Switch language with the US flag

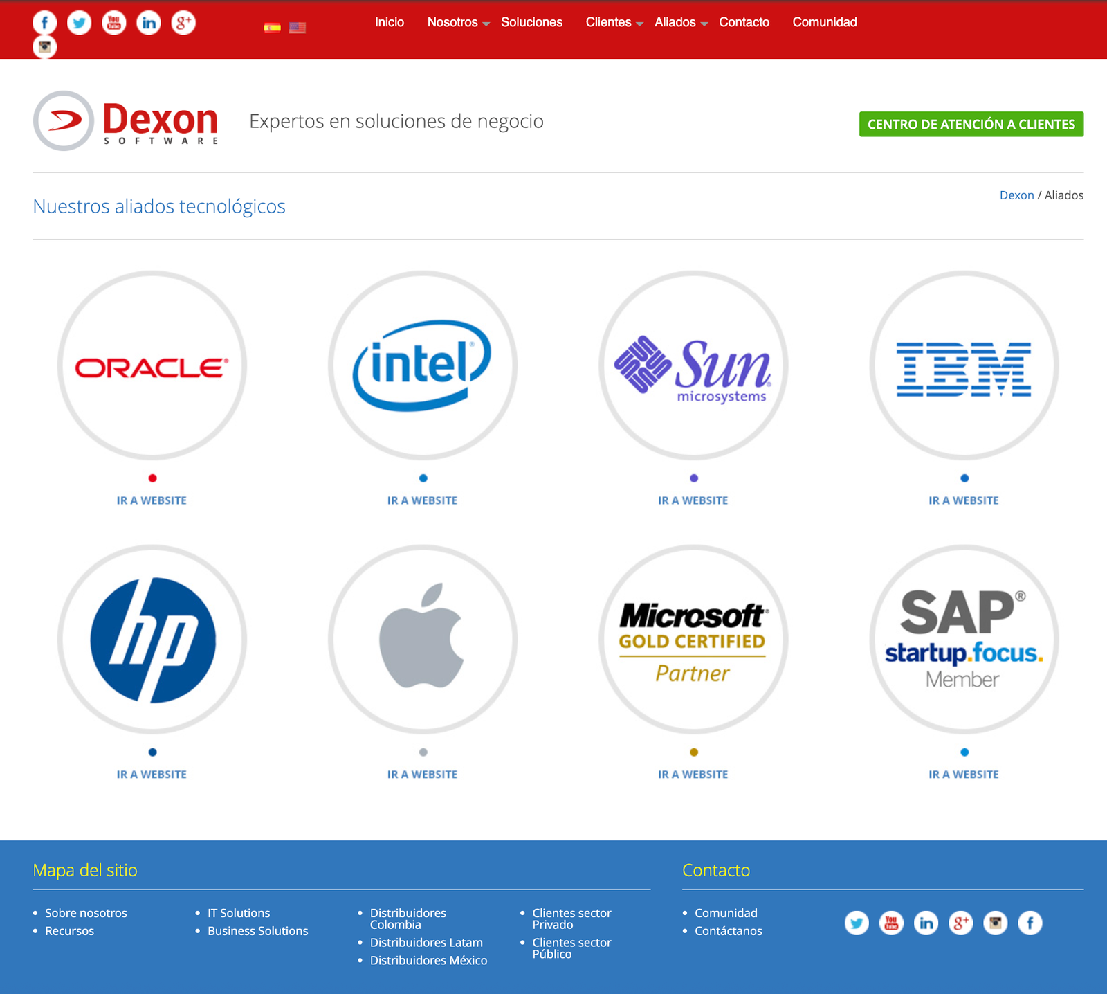[x=298, y=28]
